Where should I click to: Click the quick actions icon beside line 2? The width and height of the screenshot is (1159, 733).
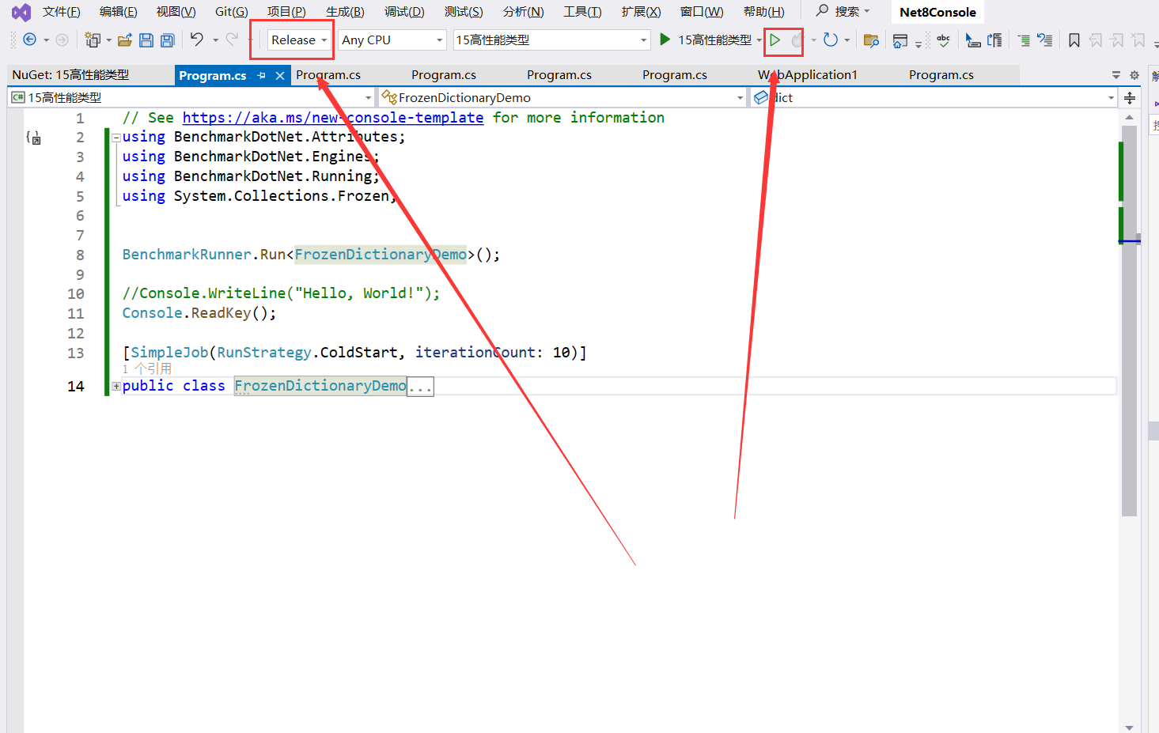coord(33,138)
